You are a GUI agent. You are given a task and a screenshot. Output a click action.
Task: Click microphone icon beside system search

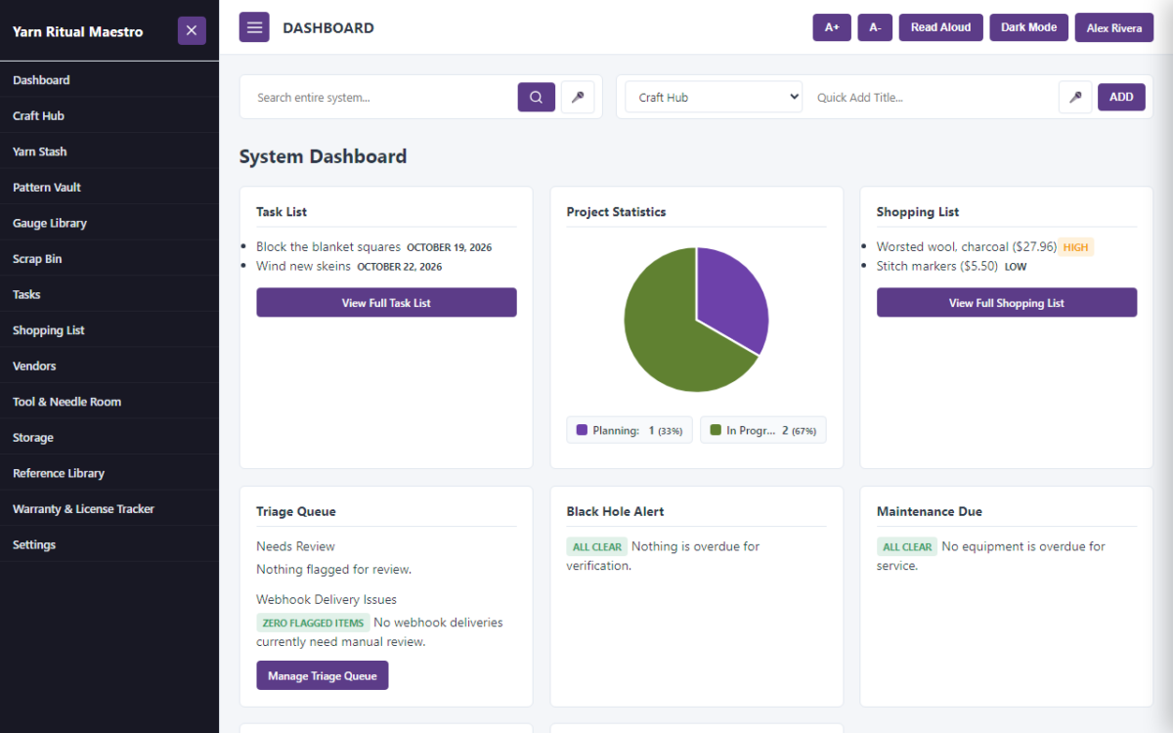(578, 97)
